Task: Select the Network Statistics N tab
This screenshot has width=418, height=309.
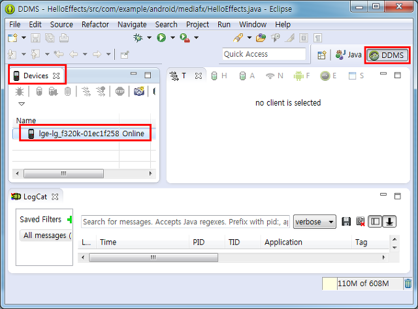Action: pos(274,76)
